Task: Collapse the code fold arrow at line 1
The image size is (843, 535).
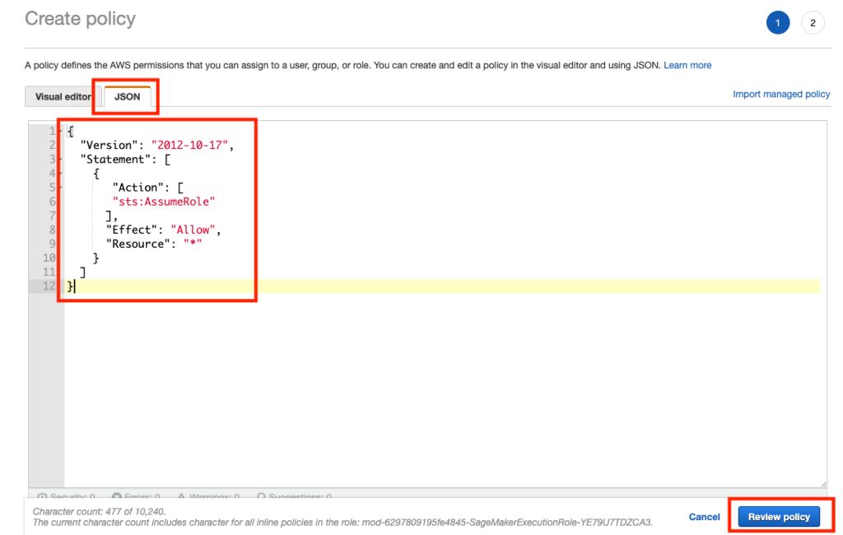Action: [60, 131]
